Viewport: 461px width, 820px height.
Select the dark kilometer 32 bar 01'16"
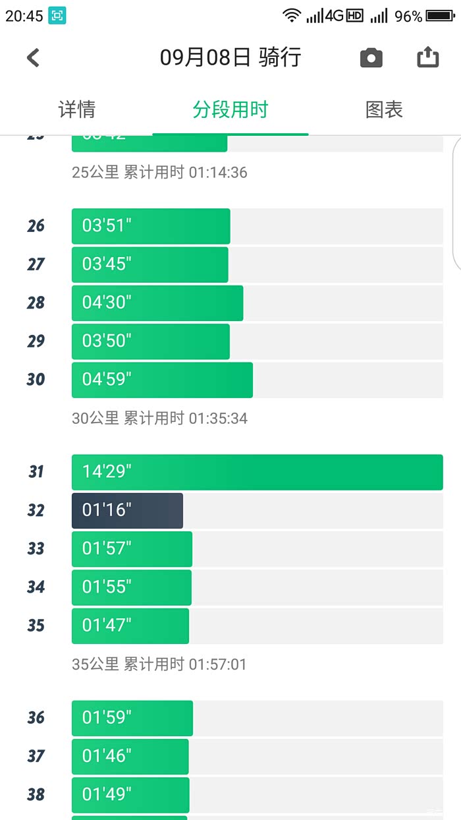click(x=127, y=510)
